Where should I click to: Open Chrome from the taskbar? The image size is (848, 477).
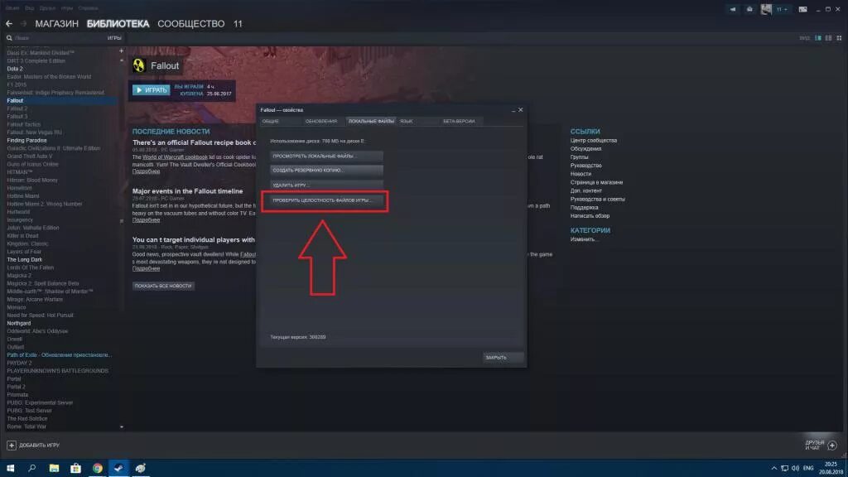click(98, 468)
